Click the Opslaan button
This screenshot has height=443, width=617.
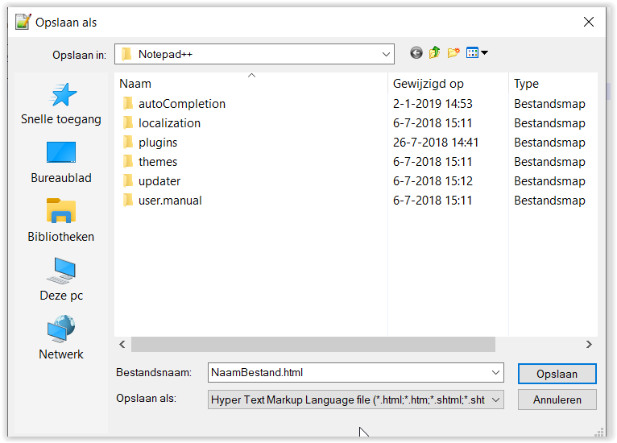pos(557,374)
